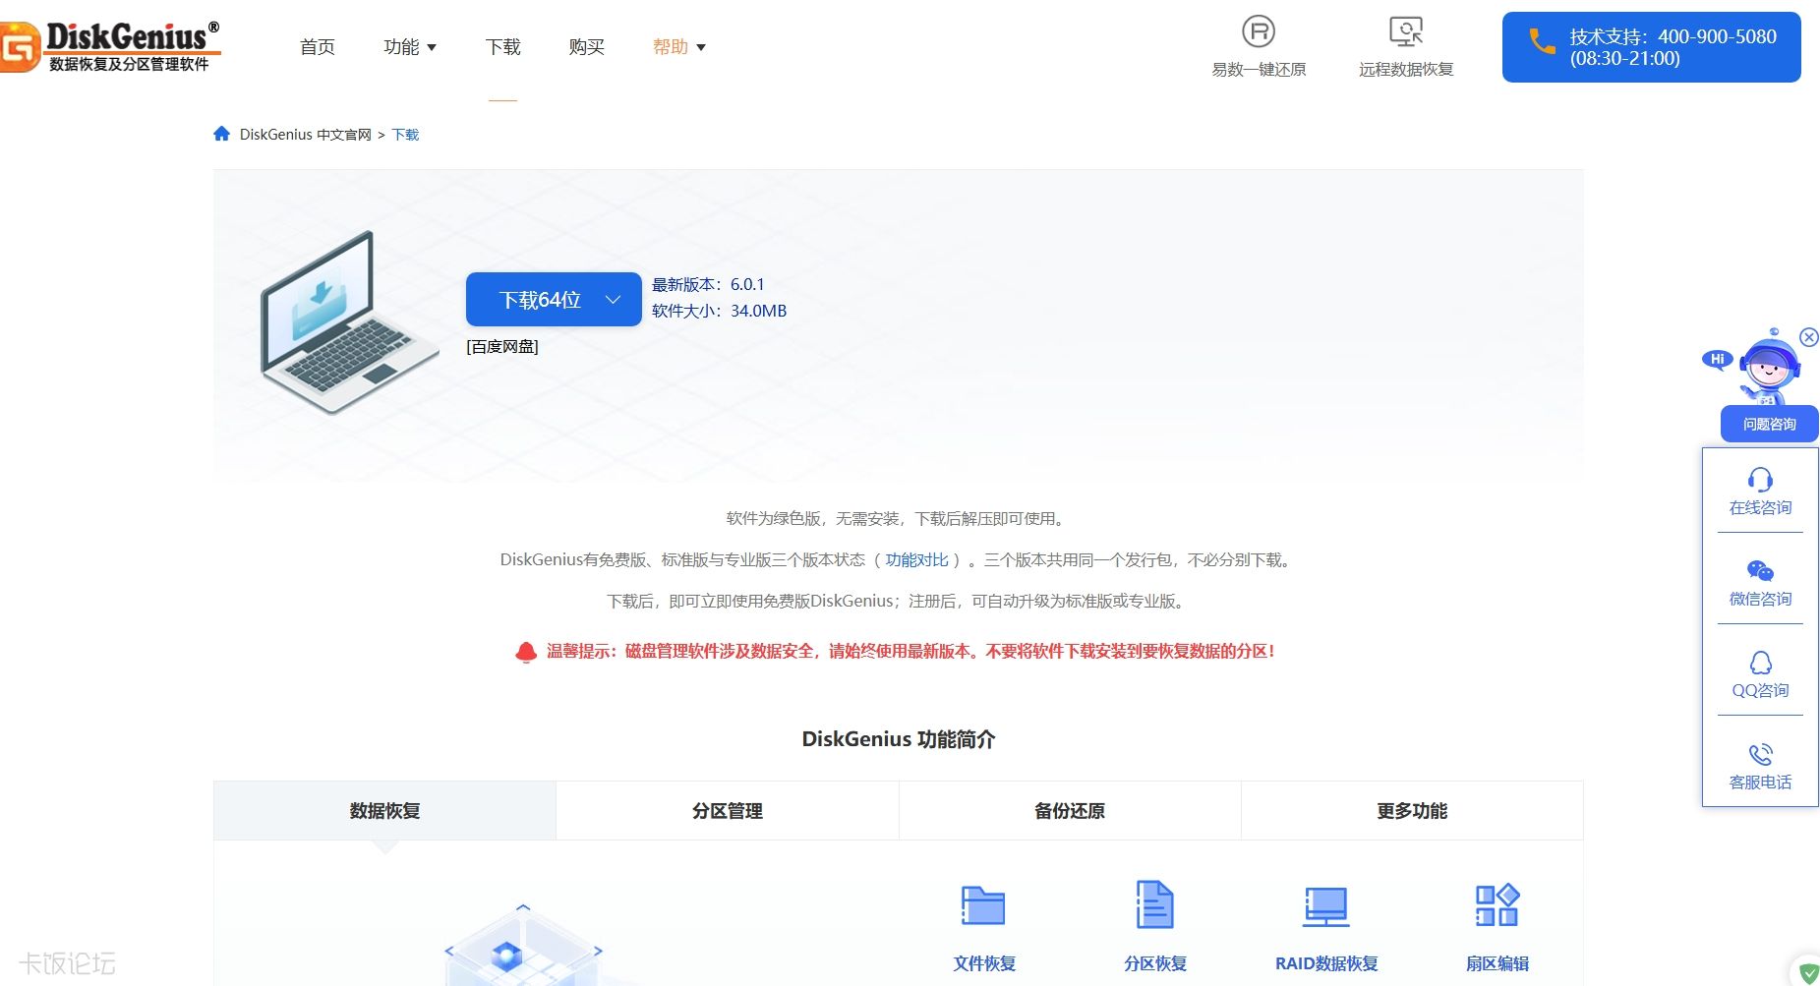The image size is (1820, 986).
Task: Open the 下载 navigation item
Action: point(503,47)
